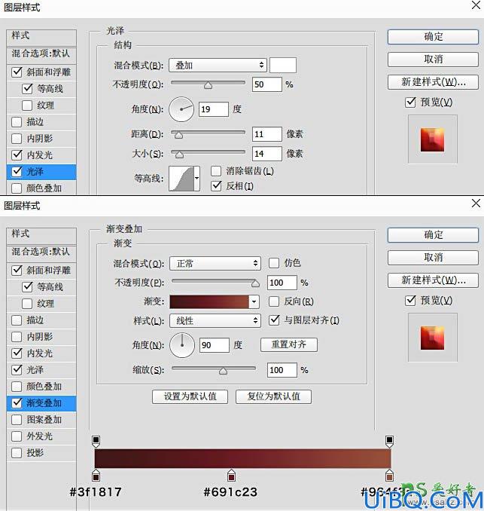
Task: Expand the contour picker arrow beside 等高线 thumbnail
Action: pos(196,179)
